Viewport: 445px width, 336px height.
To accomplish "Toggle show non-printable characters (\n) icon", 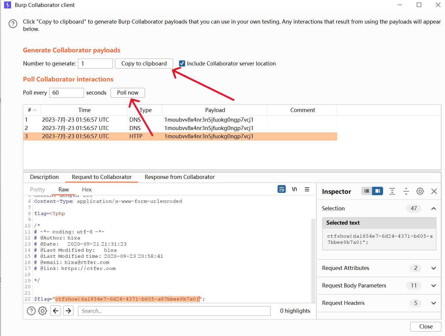I will (294, 189).
